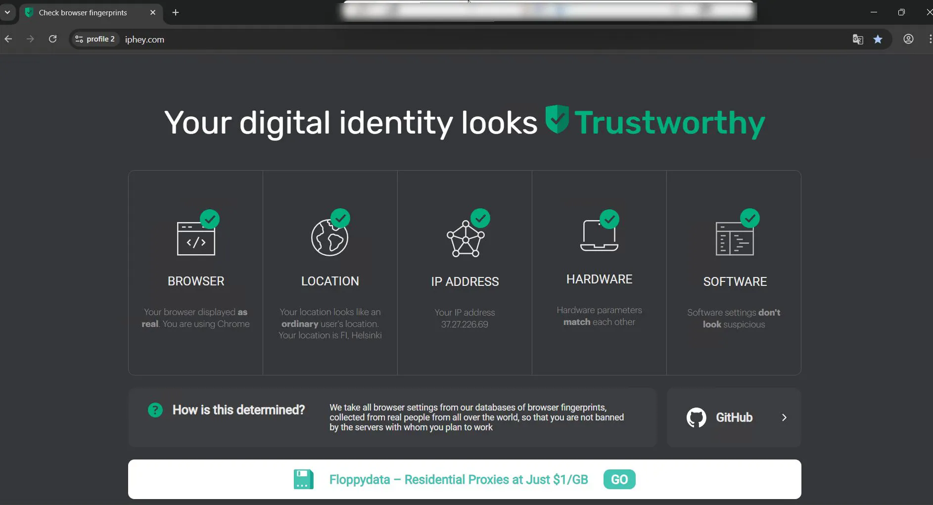Screen dimensions: 933x505
Task: Open the Chrome profile avatar button
Action: (908, 39)
